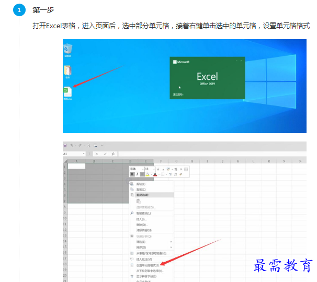Select column K header
Screen dimensions: 317x282
(238, 161)
